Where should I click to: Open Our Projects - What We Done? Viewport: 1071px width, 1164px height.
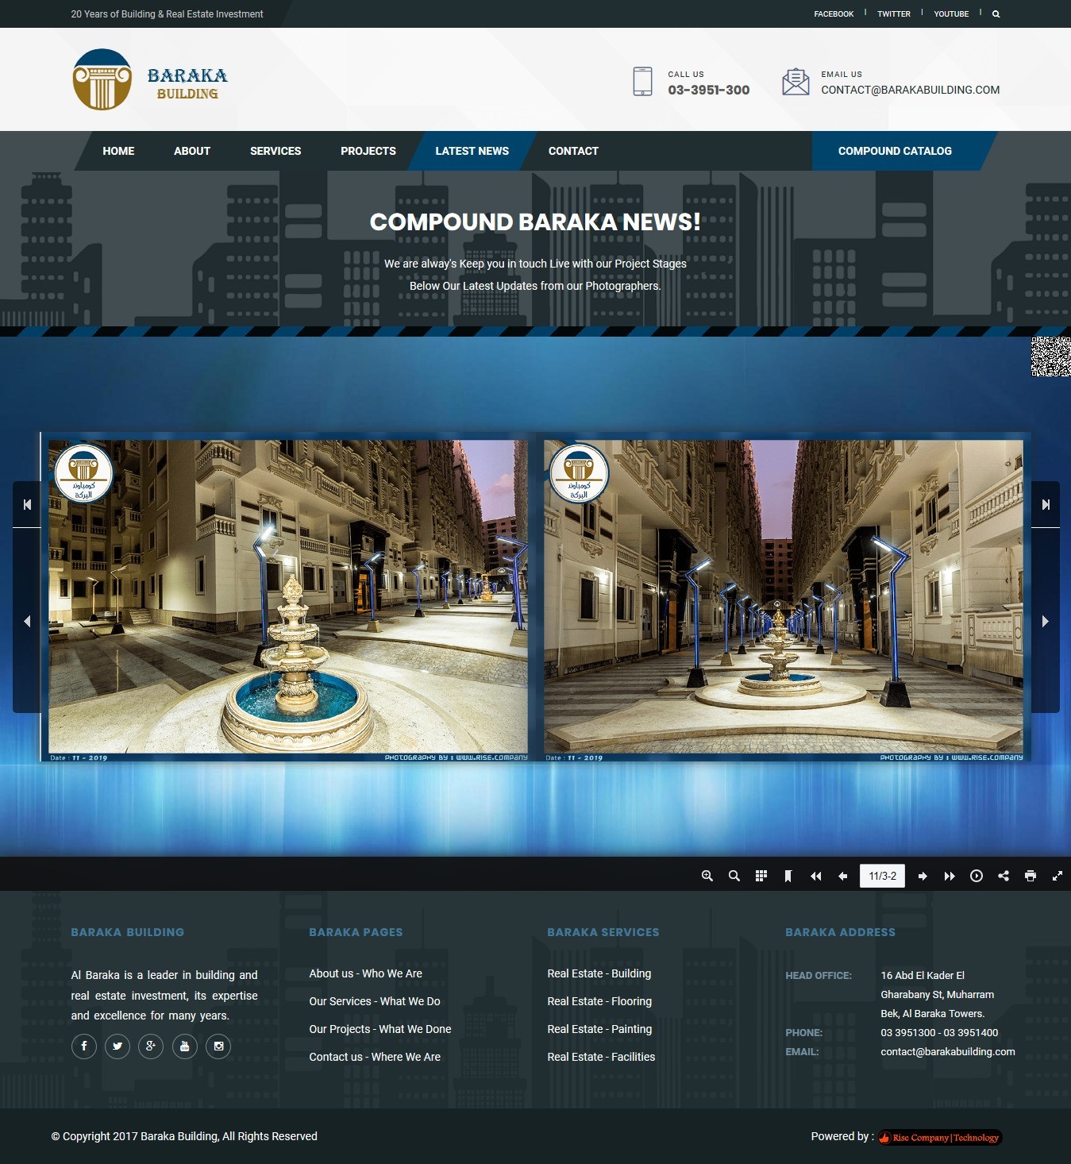[380, 1029]
